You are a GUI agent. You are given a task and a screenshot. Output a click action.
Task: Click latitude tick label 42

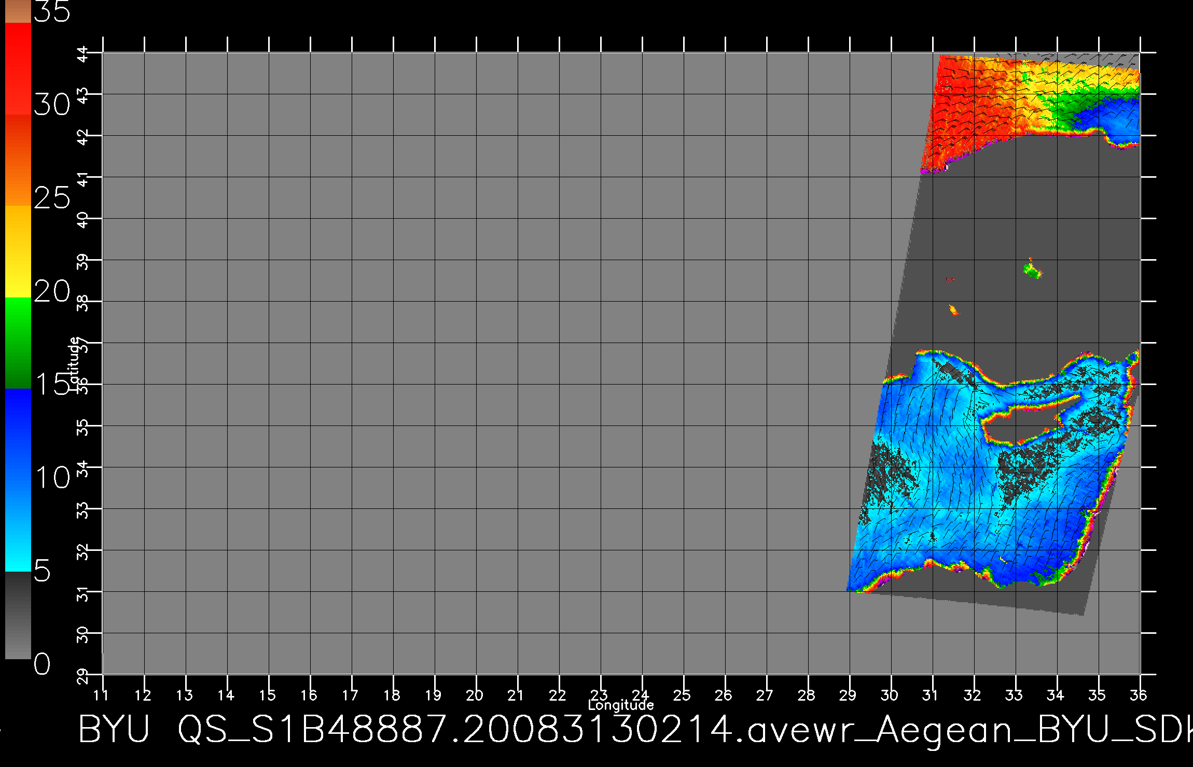point(83,138)
